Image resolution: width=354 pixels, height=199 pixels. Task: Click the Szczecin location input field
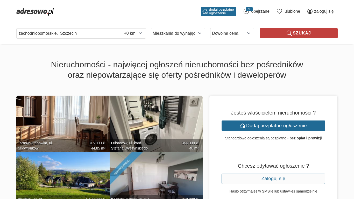[69, 33]
